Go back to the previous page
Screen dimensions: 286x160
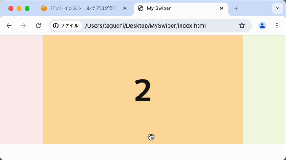click(x=9, y=26)
